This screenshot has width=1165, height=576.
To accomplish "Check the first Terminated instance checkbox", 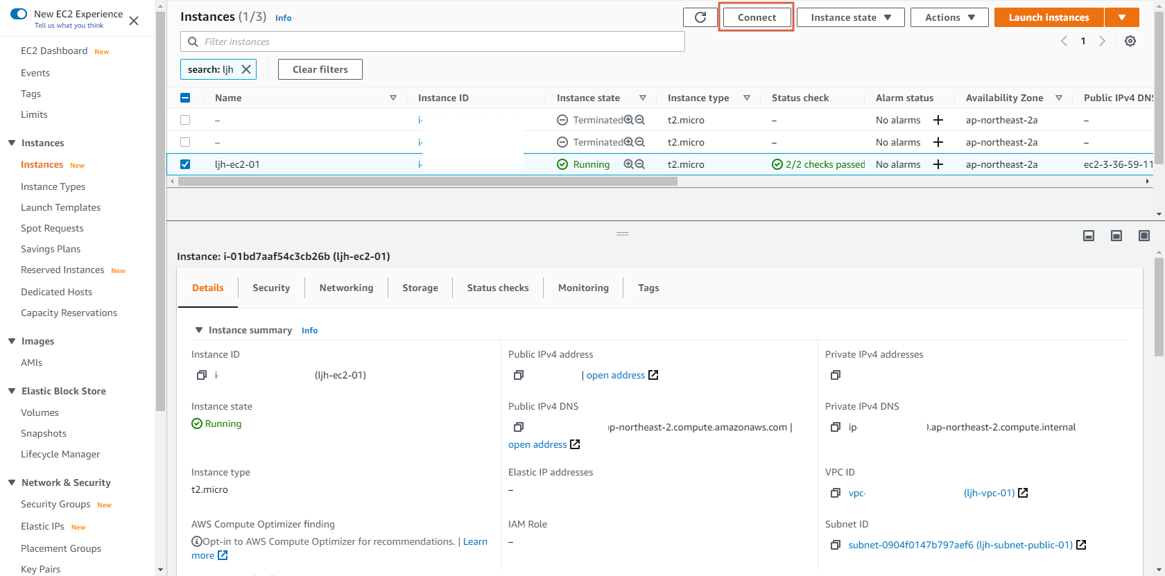I will coord(185,120).
